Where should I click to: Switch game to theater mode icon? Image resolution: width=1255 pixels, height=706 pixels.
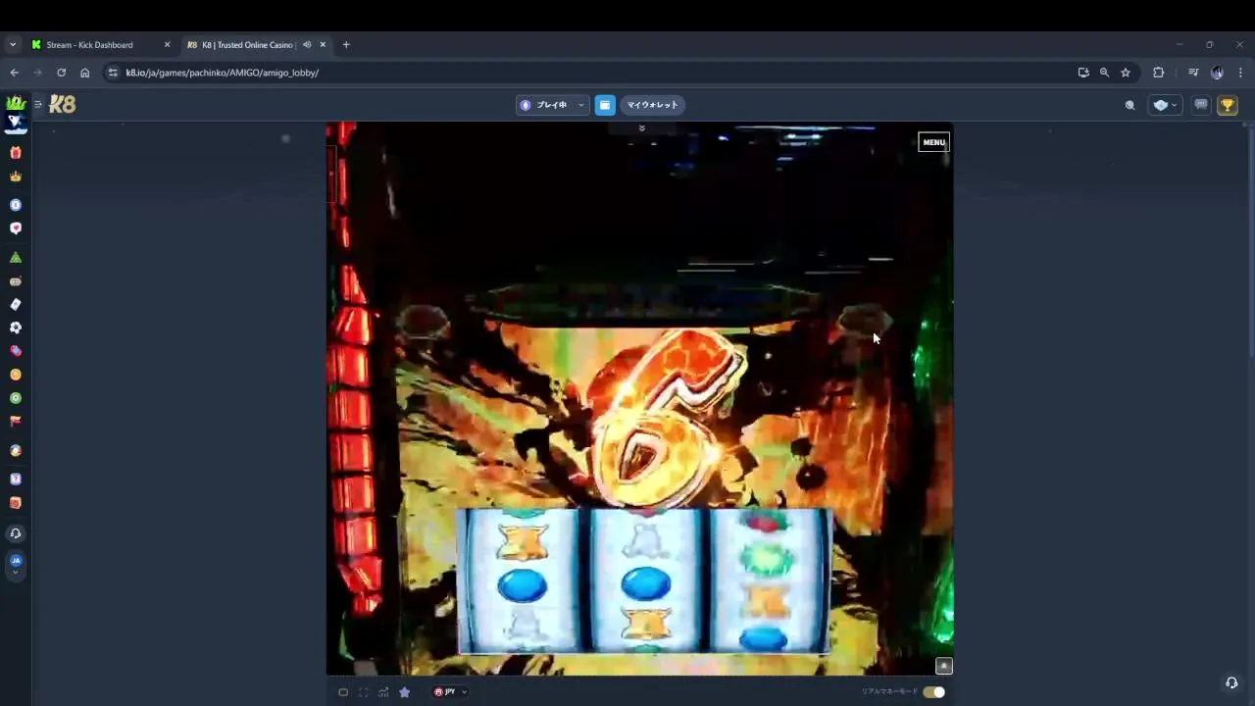(343, 692)
